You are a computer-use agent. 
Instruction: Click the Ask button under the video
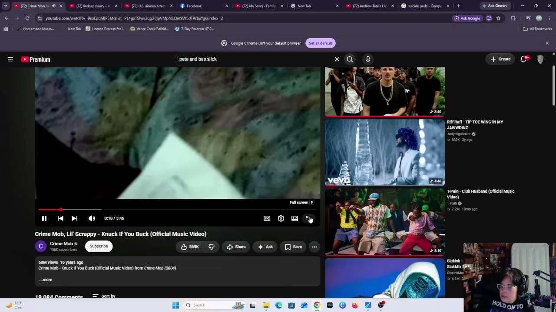point(265,247)
